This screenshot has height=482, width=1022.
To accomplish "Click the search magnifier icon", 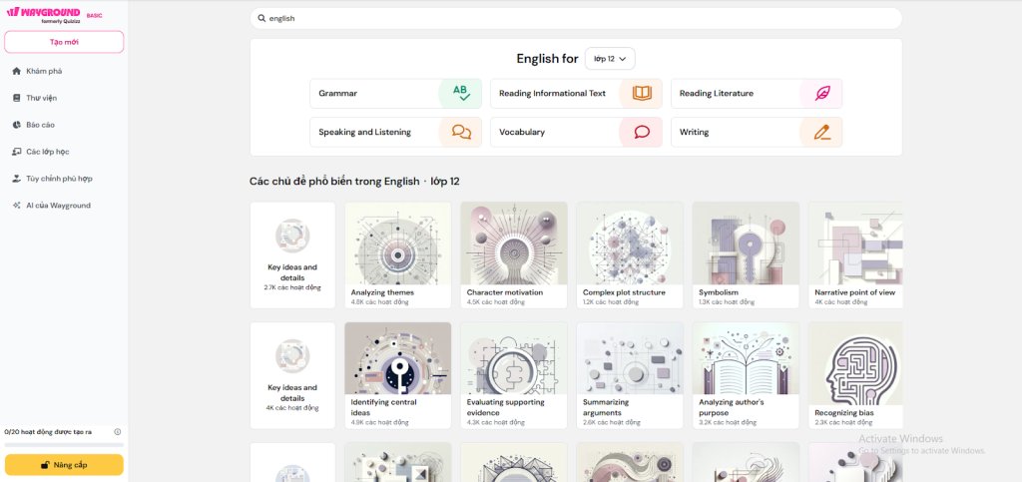I will [x=261, y=18].
